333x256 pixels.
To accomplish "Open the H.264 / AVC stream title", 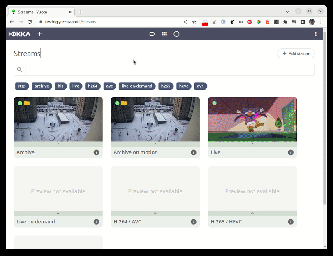I will pos(127,222).
